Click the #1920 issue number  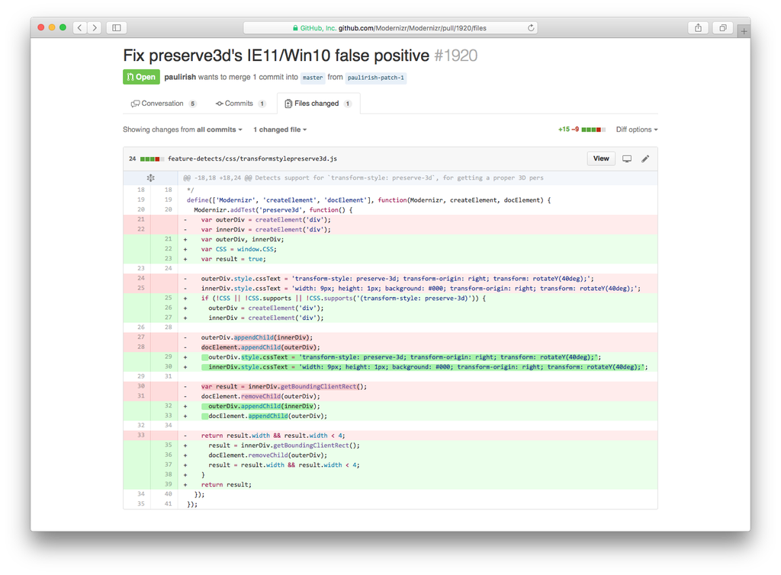point(456,55)
